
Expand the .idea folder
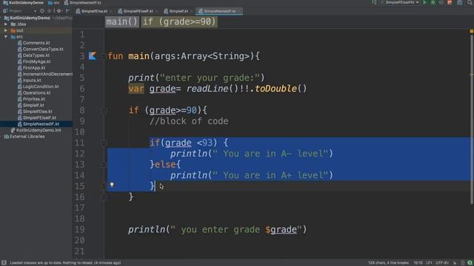click(x=6, y=24)
